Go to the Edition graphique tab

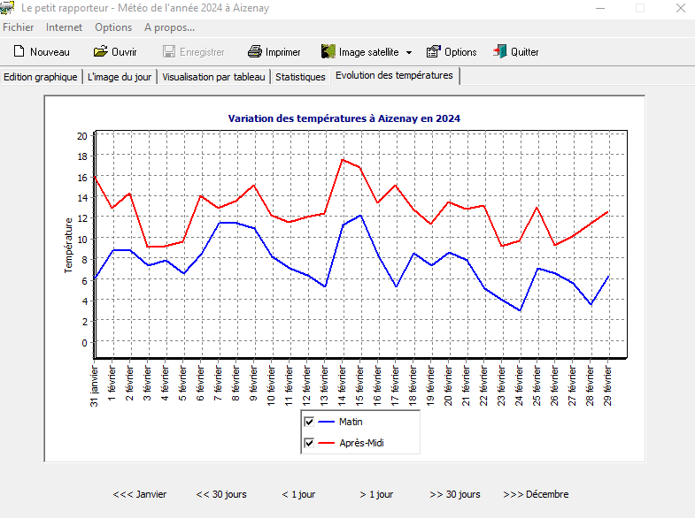pos(41,77)
